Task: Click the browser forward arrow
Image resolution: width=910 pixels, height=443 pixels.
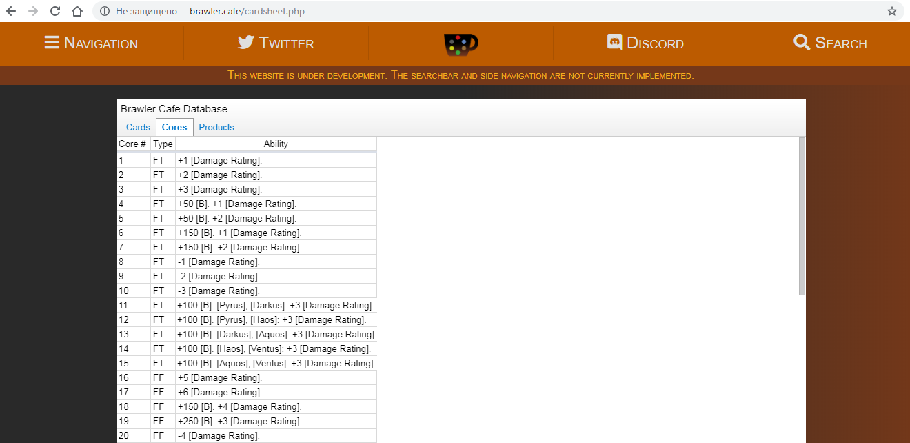Action: click(x=33, y=11)
